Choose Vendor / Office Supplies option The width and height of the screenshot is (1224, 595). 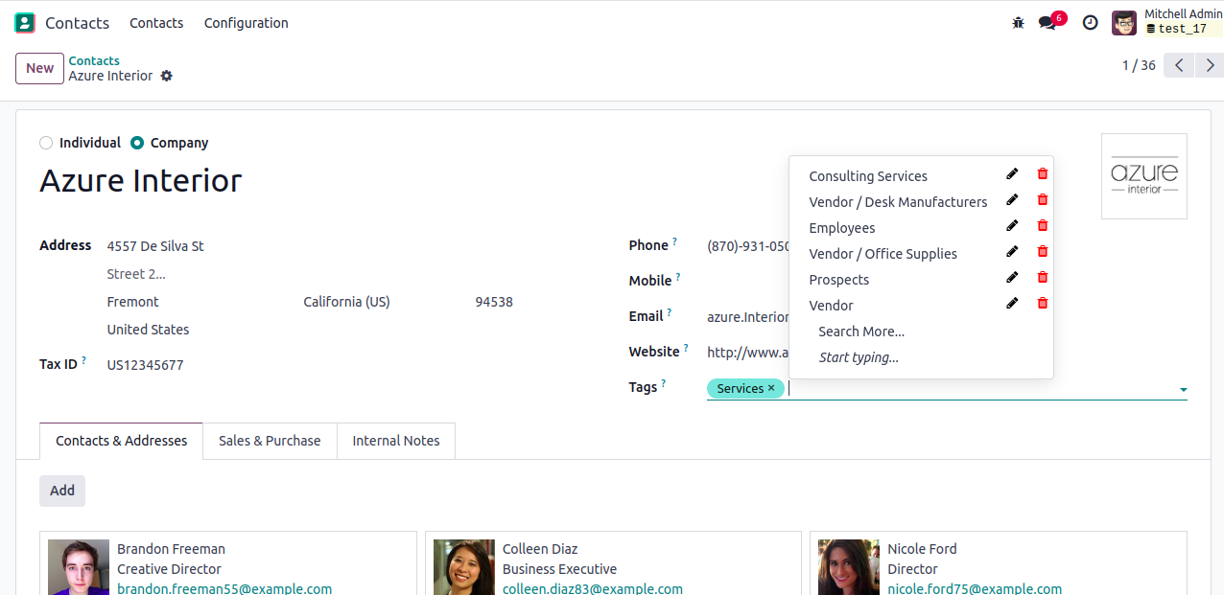pyautogui.click(x=883, y=254)
